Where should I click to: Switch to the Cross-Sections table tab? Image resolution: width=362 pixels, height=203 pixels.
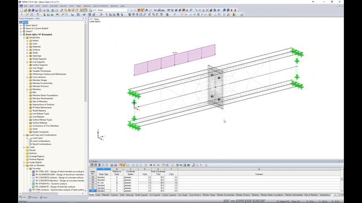(195, 195)
